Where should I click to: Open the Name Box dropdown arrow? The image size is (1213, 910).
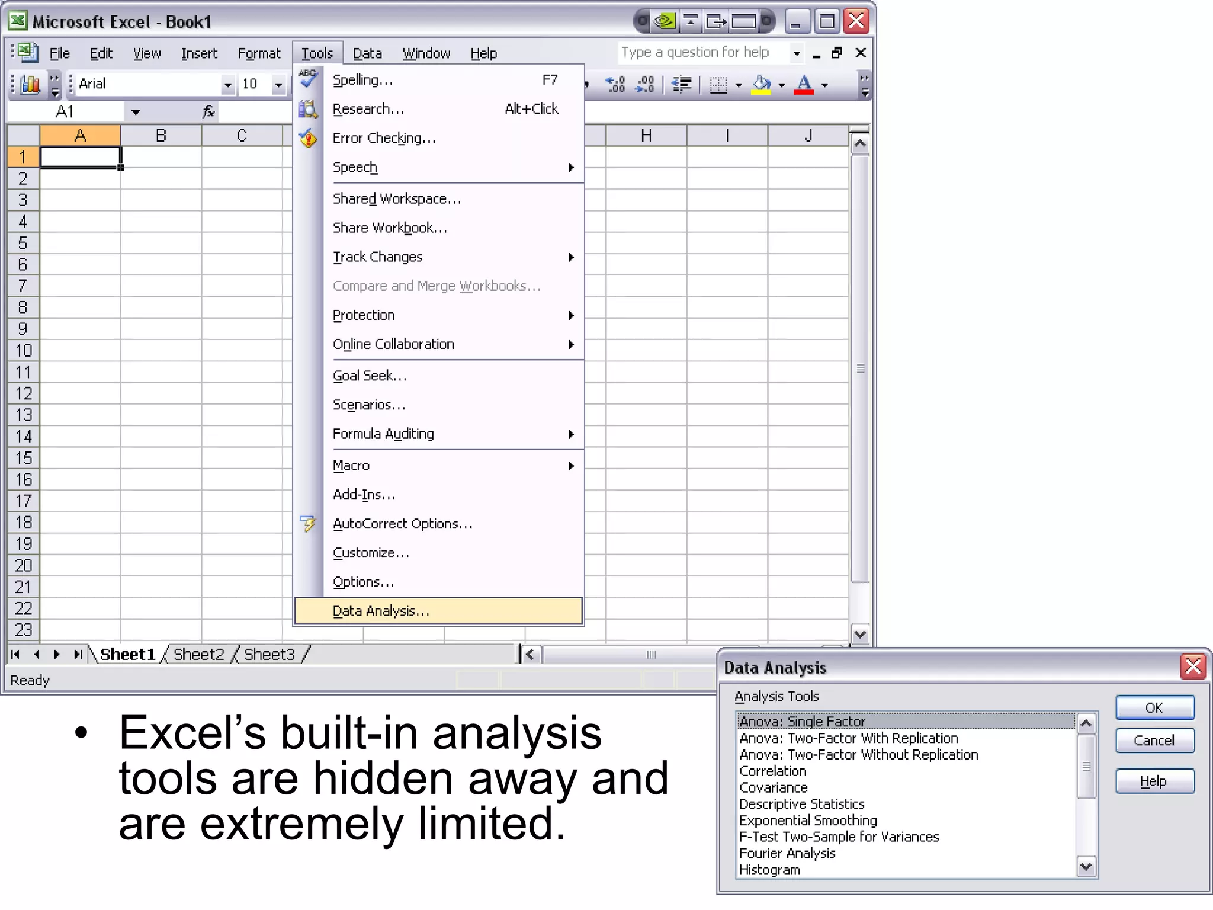(136, 112)
